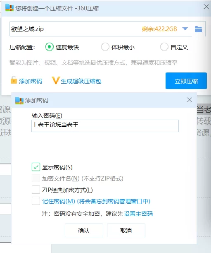Open the 添加密码 link
The width and height of the screenshot is (211, 253).
(31, 81)
